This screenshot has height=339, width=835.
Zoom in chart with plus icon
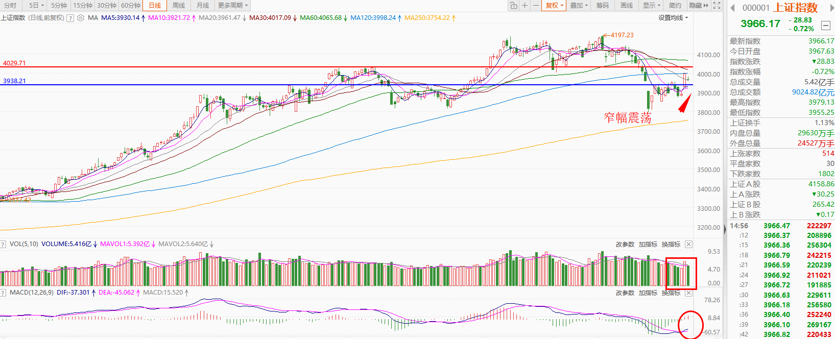point(524,6)
